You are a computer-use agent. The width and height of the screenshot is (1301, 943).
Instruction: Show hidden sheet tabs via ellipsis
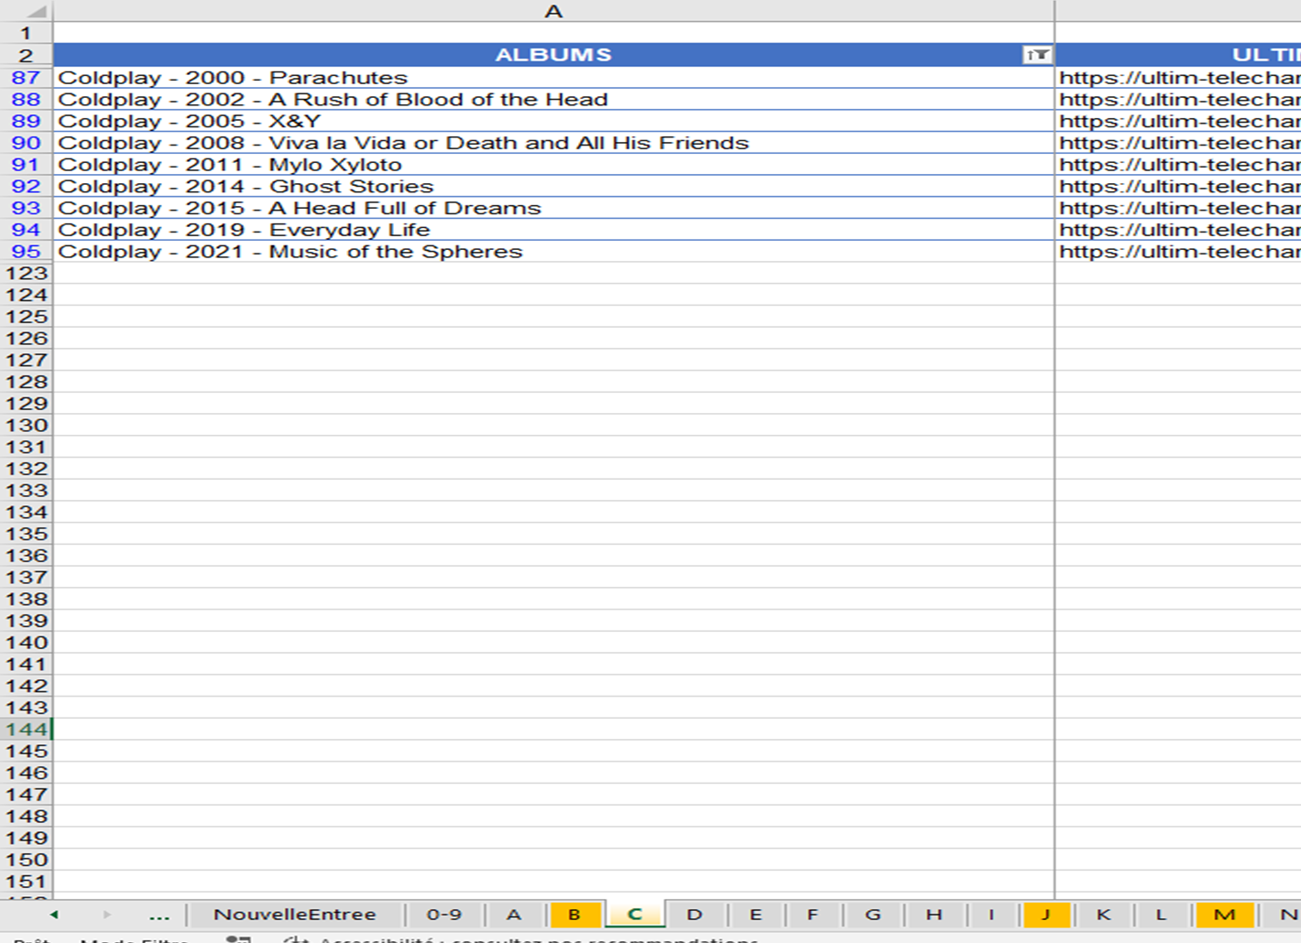click(159, 915)
